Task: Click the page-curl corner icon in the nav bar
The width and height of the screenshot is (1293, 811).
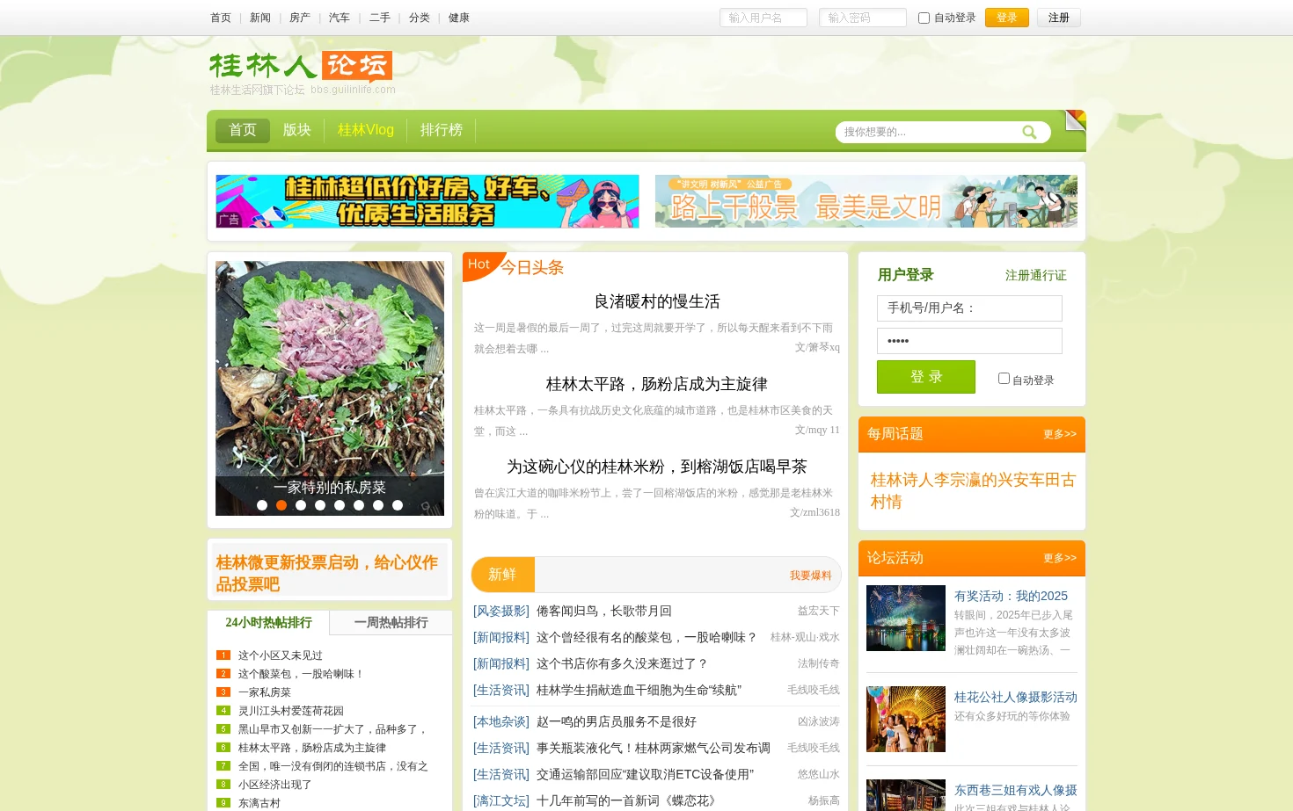Action: (1075, 120)
